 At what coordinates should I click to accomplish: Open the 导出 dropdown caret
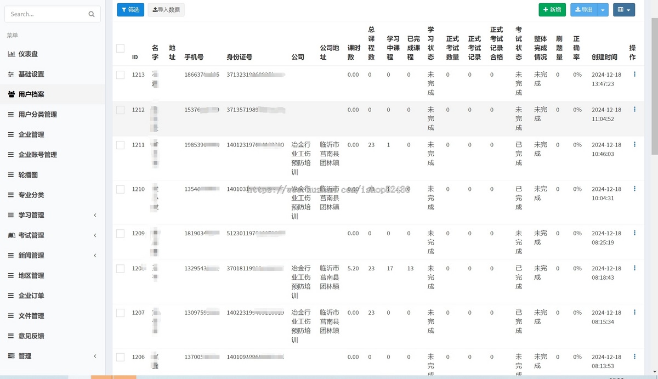click(603, 9)
